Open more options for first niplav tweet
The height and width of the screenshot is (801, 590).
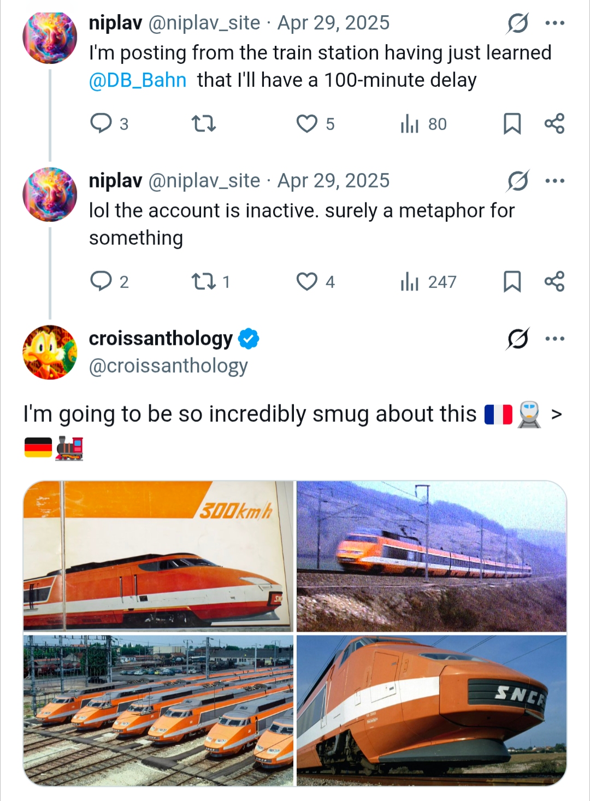click(555, 23)
